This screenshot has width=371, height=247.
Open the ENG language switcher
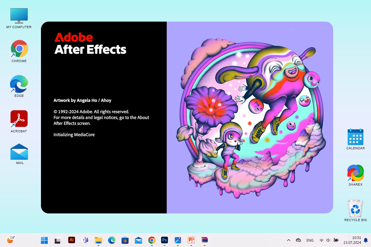pyautogui.click(x=310, y=240)
